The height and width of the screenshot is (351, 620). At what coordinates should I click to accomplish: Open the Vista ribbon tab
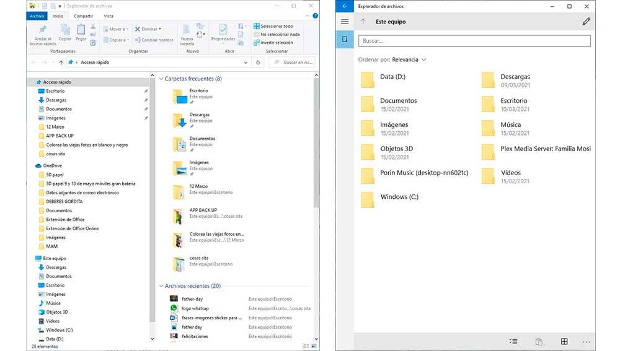click(108, 15)
